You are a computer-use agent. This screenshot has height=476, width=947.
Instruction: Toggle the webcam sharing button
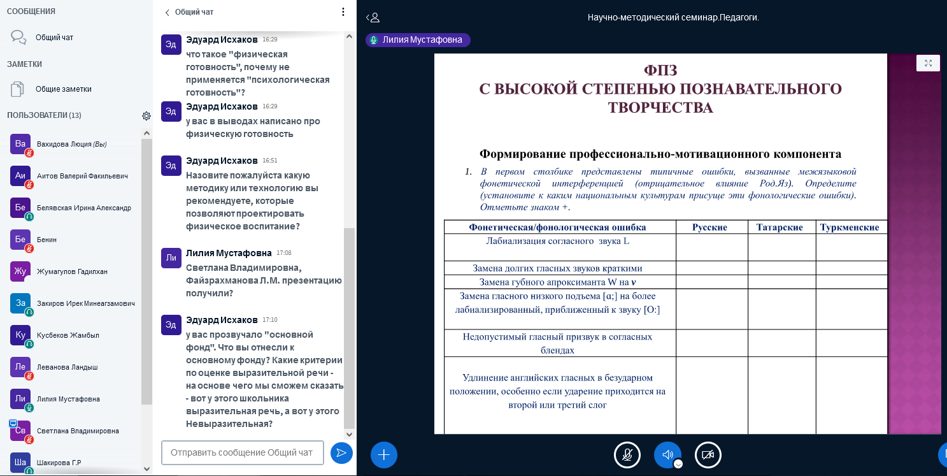[708, 455]
